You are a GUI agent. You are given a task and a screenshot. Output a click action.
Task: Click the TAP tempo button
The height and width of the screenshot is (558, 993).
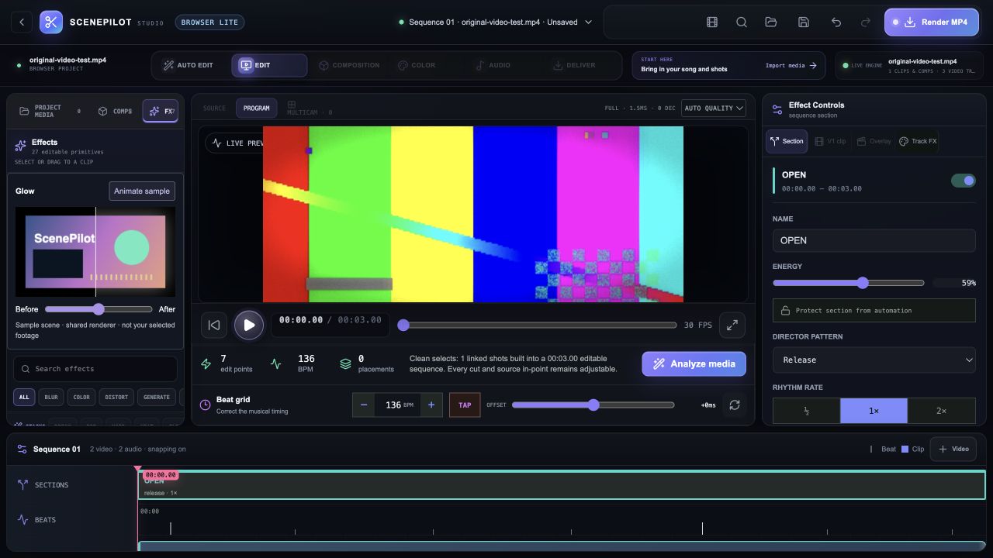tap(465, 405)
